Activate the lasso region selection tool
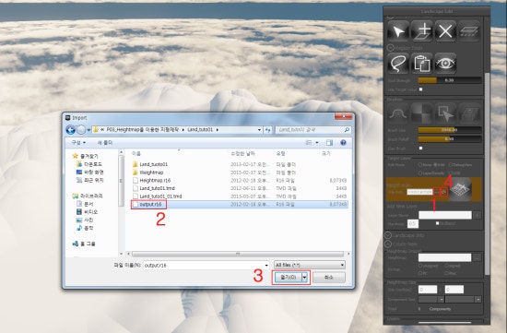The height and width of the screenshot is (333, 507). pyautogui.click(x=398, y=63)
